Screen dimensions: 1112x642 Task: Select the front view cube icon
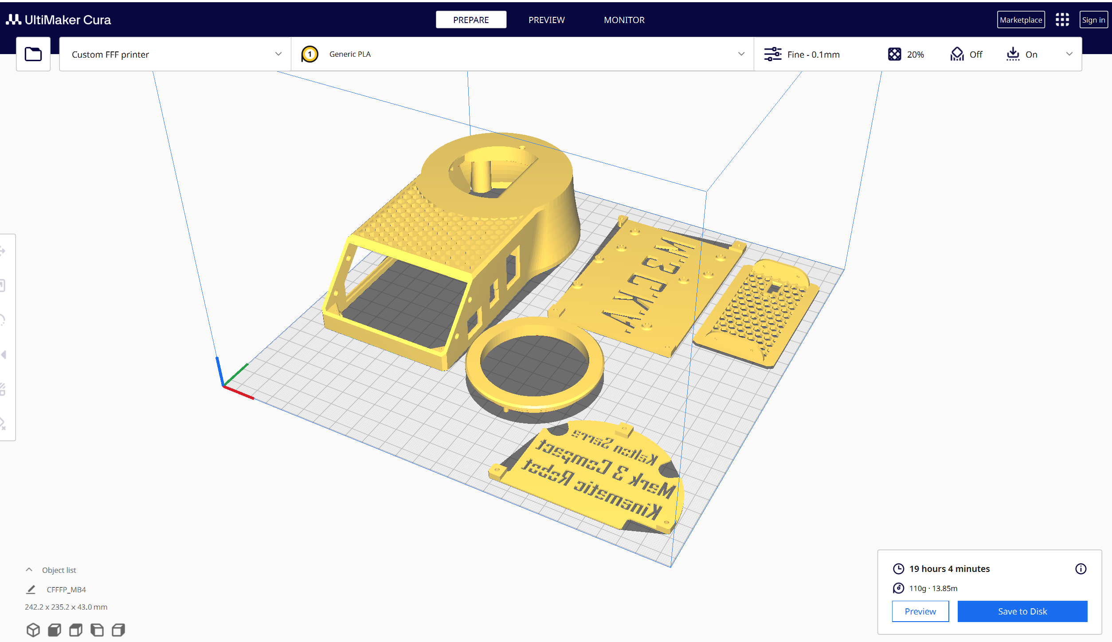[x=55, y=630]
